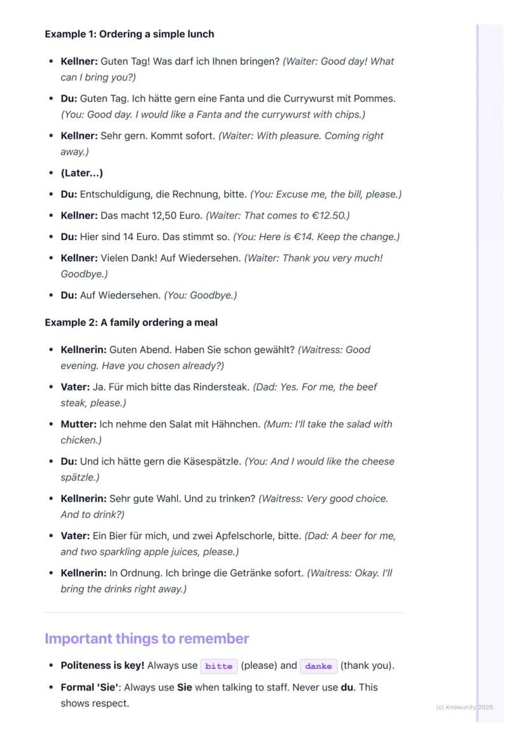Screen dimensions: 527x746
Task: Click the word "Käsespätzle" in the dialogue
Action: coord(214,461)
